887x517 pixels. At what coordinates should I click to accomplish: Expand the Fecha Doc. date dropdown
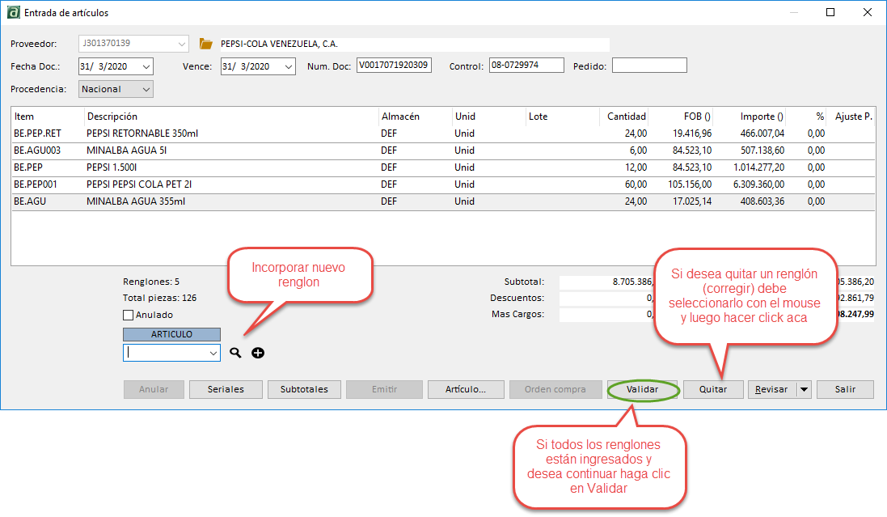point(146,66)
